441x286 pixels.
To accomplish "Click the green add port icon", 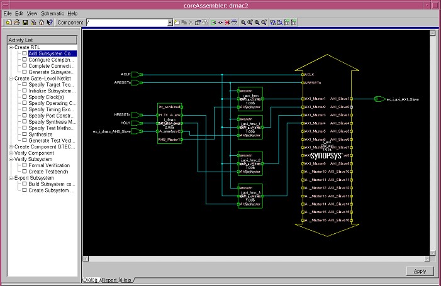I will coord(214,23).
